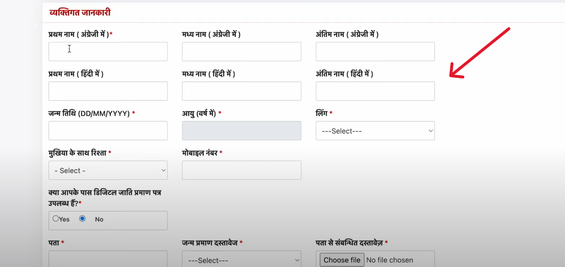Click the मध्य नाम हिंदी input box
Image resolution: width=565 pixels, height=267 pixels.
point(242,91)
